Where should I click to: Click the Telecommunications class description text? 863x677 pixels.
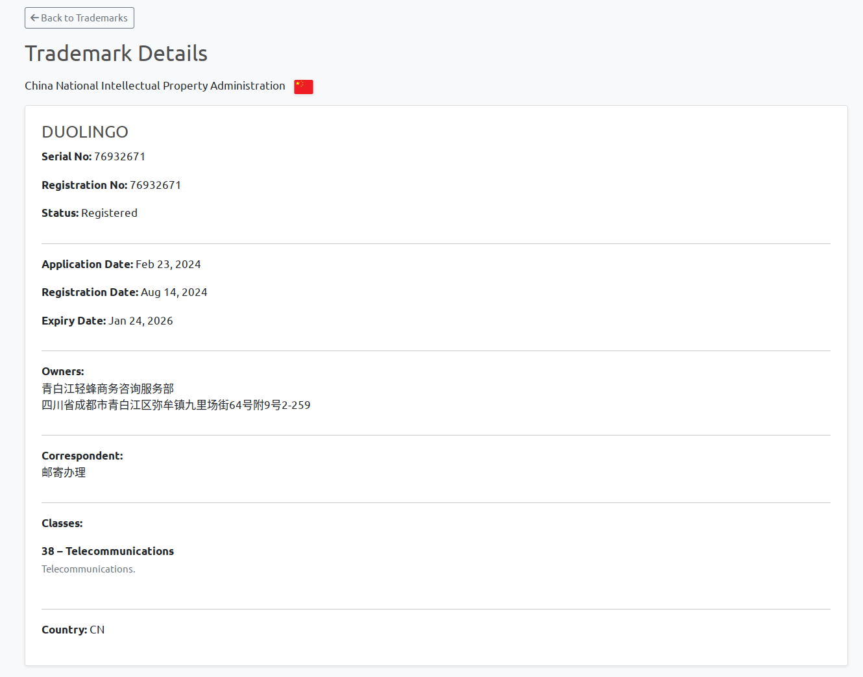click(x=88, y=569)
